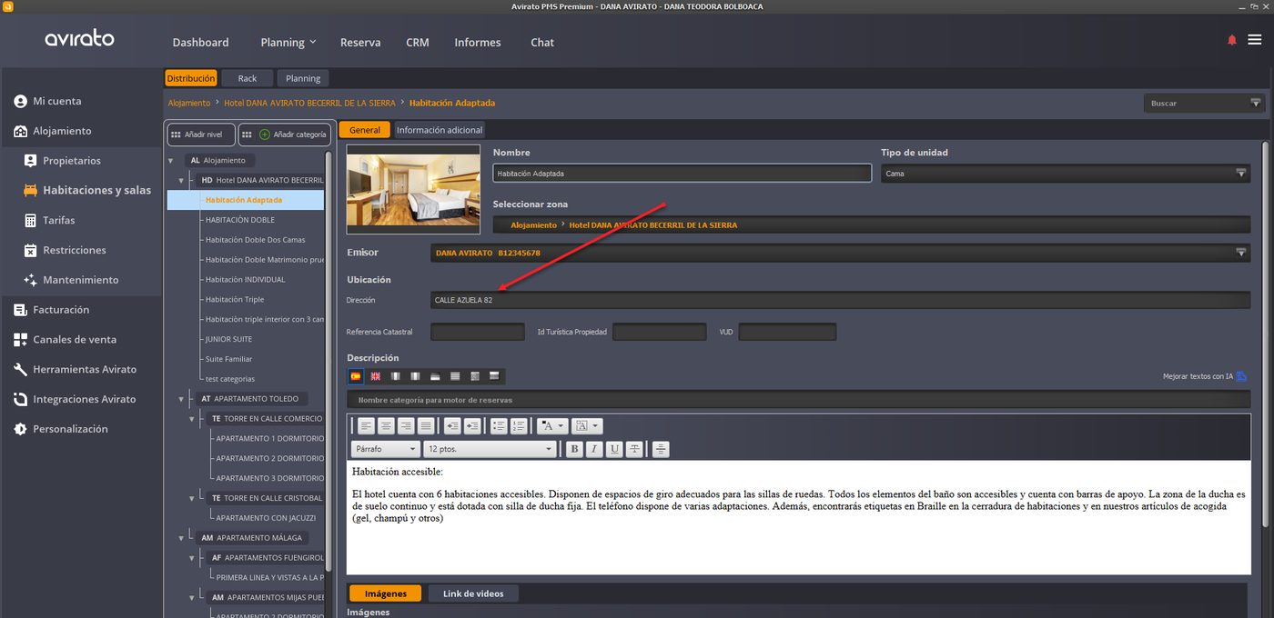Select the English flag language
Screen dimensions: 1274x618
pyautogui.click(x=375, y=376)
